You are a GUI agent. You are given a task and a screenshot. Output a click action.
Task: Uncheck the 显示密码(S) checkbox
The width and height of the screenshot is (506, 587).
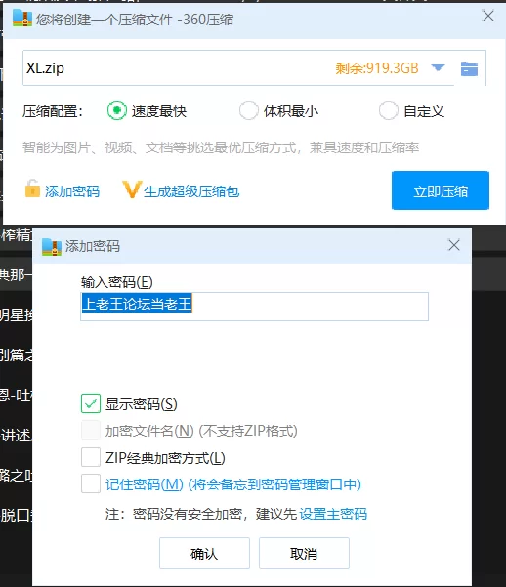[91, 403]
